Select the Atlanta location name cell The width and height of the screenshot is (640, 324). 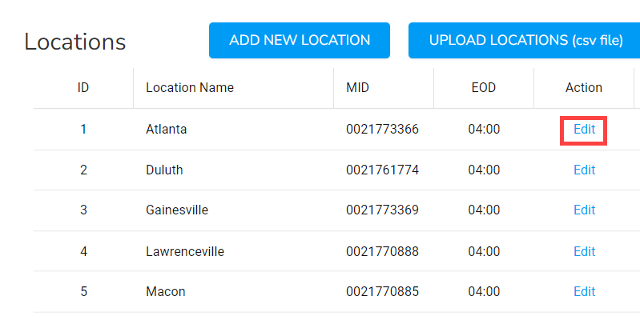[167, 129]
